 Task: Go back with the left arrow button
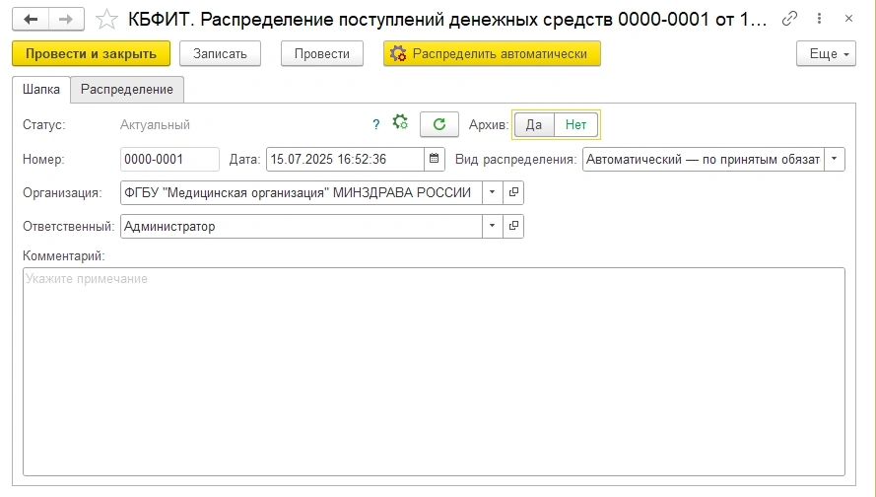[x=31, y=19]
